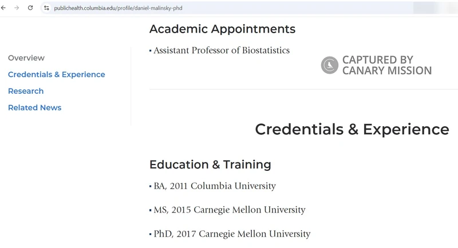Reload the page with refresh icon
Image resolution: width=458 pixels, height=248 pixels.
coord(30,8)
